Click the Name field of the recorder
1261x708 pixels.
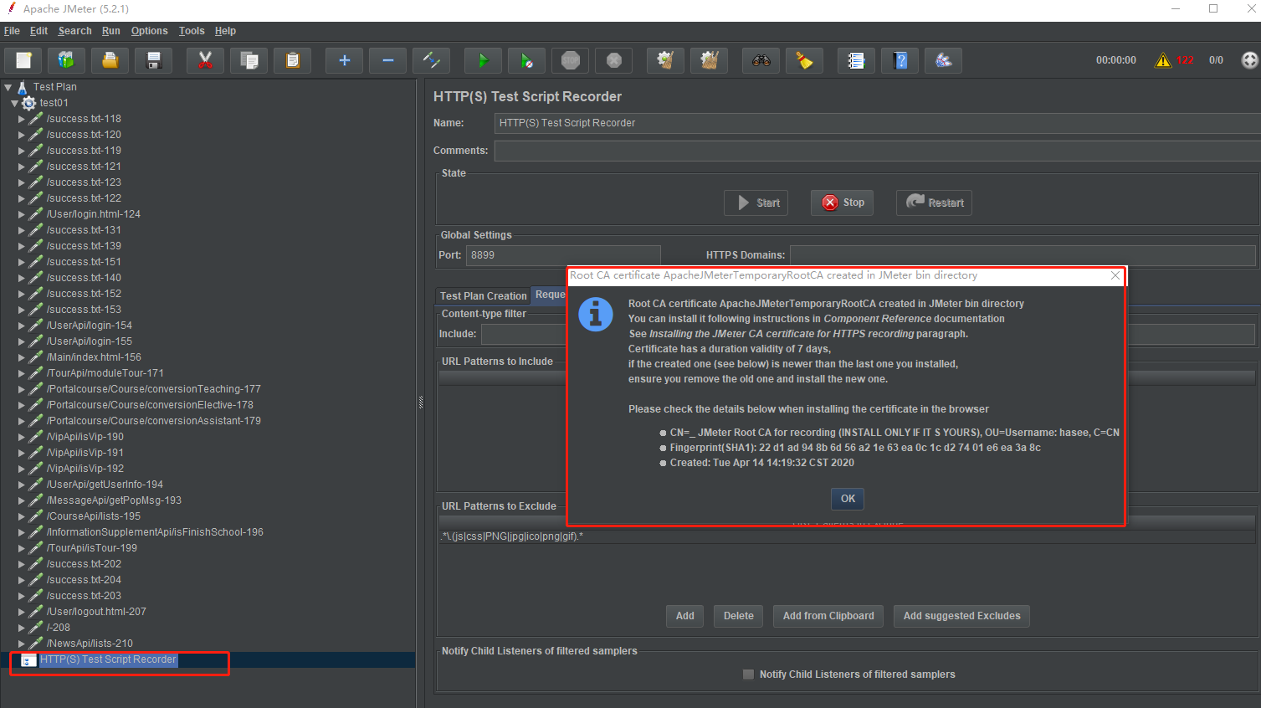click(878, 123)
